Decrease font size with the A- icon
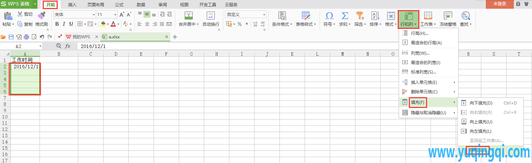Image resolution: width=532 pixels, height=163 pixels. pos(129,14)
